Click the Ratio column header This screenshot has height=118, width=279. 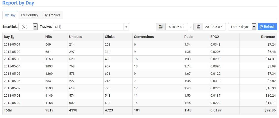point(188,37)
